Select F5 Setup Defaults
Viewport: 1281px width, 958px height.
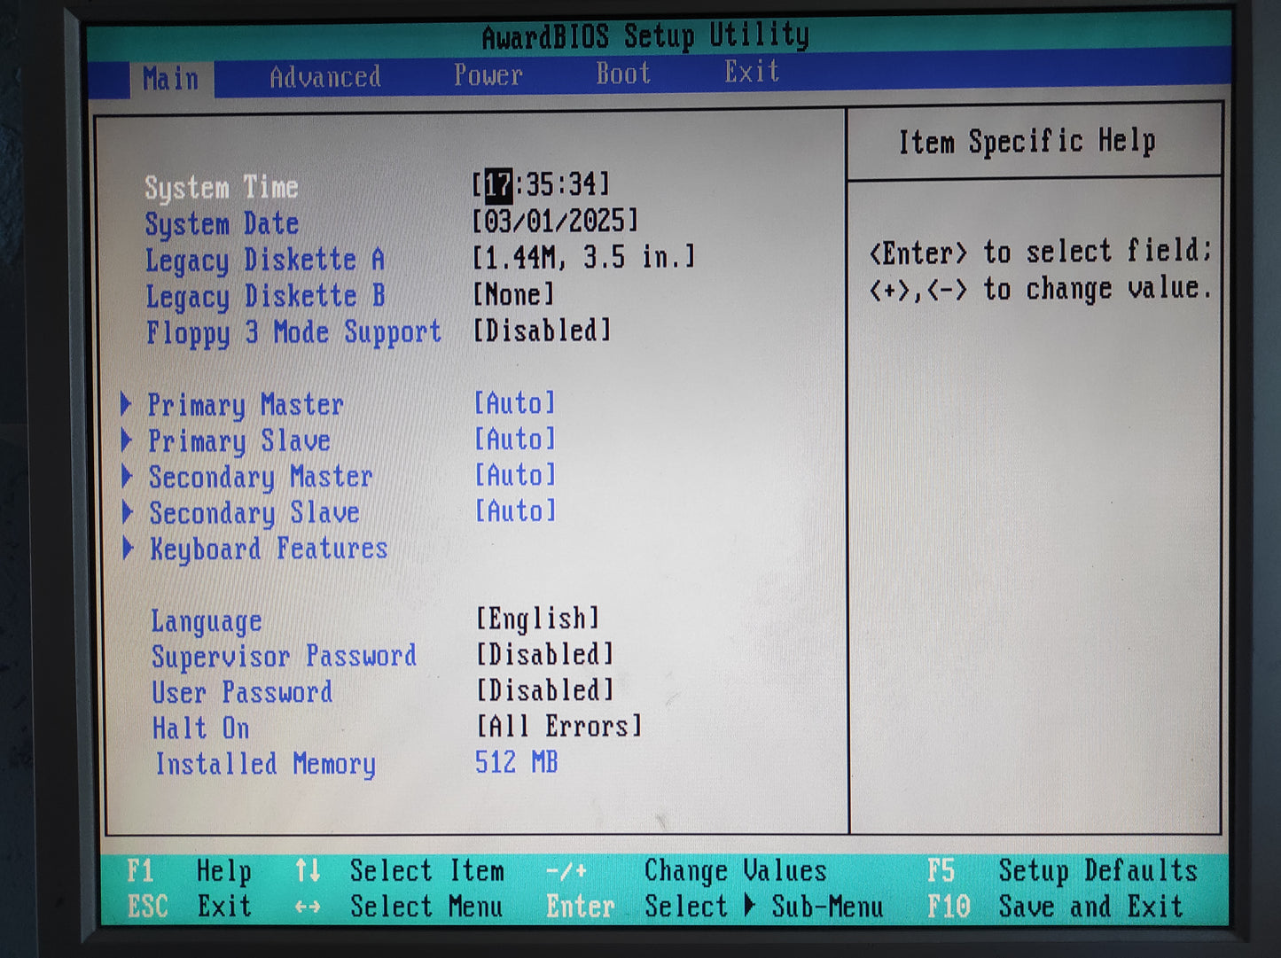point(1061,870)
